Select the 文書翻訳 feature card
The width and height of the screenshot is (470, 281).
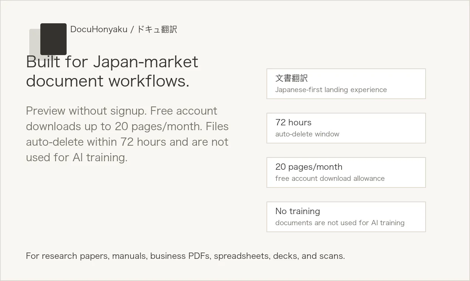(x=346, y=84)
